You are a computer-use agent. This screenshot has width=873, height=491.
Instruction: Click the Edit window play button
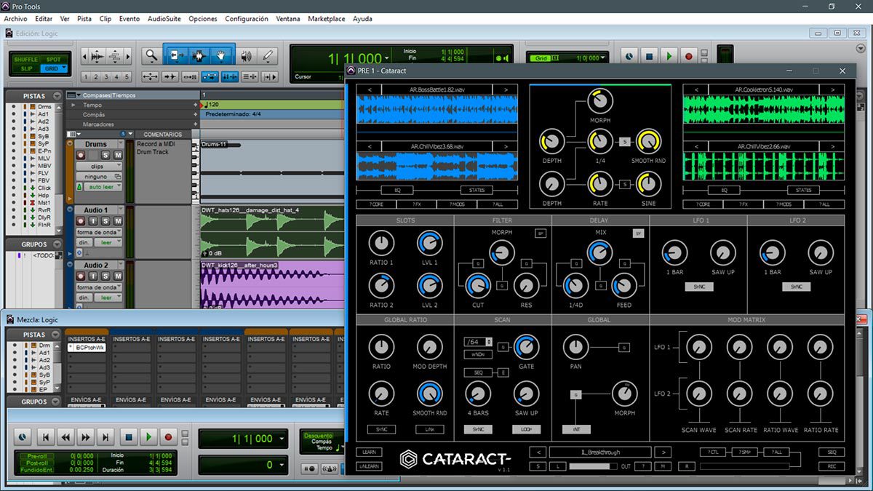tap(669, 55)
